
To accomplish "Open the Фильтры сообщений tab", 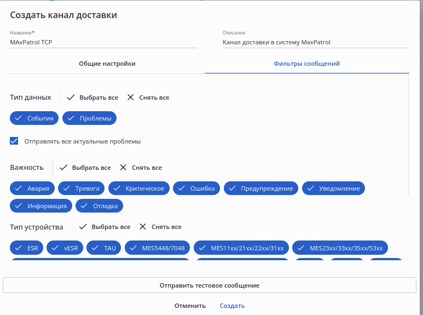I will click(x=306, y=64).
